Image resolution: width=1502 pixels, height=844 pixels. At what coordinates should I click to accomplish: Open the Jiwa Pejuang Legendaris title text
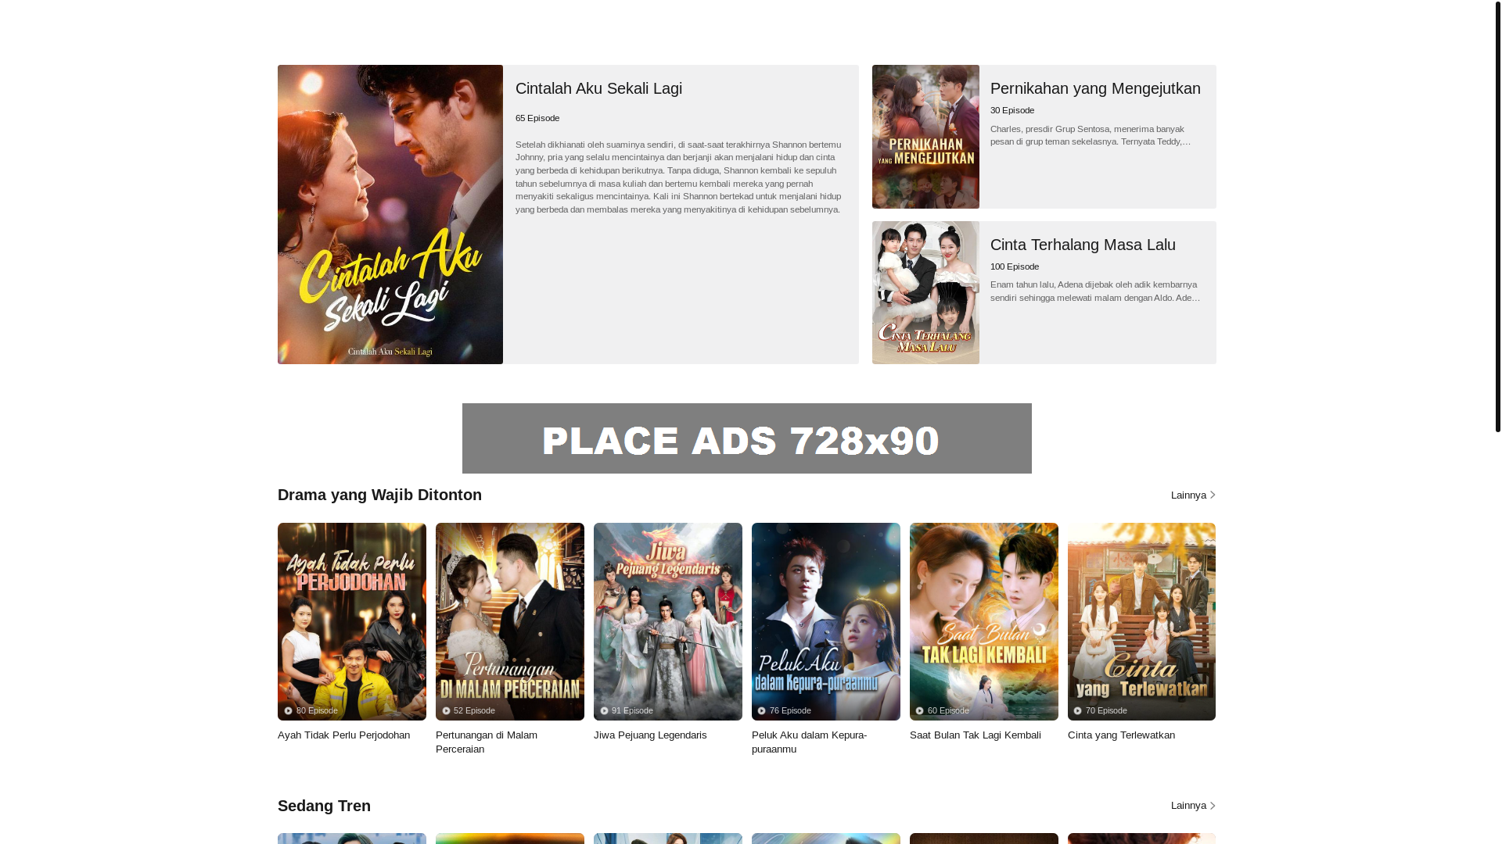[x=650, y=735]
